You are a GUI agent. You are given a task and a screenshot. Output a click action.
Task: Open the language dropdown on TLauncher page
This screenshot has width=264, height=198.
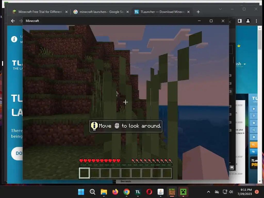(241, 64)
